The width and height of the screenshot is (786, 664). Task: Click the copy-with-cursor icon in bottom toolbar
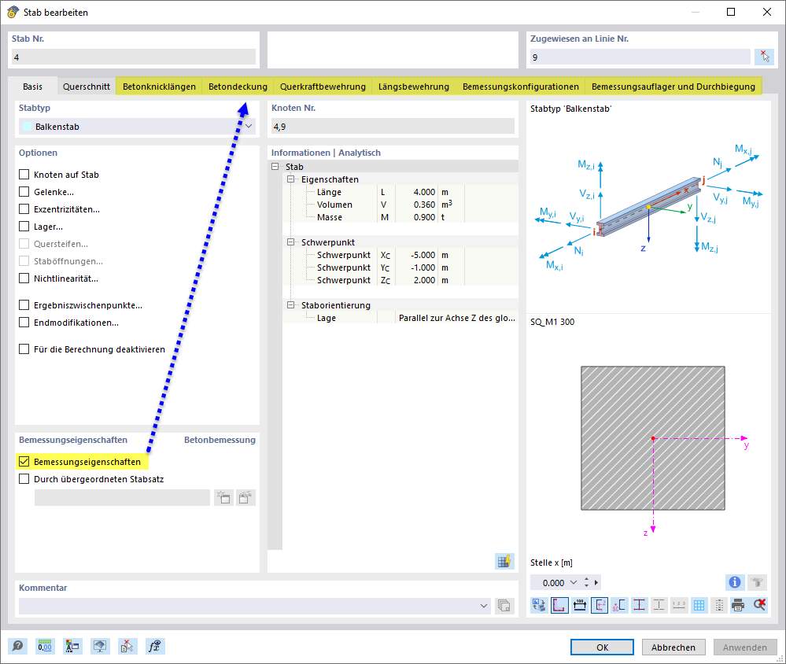[x=127, y=646]
